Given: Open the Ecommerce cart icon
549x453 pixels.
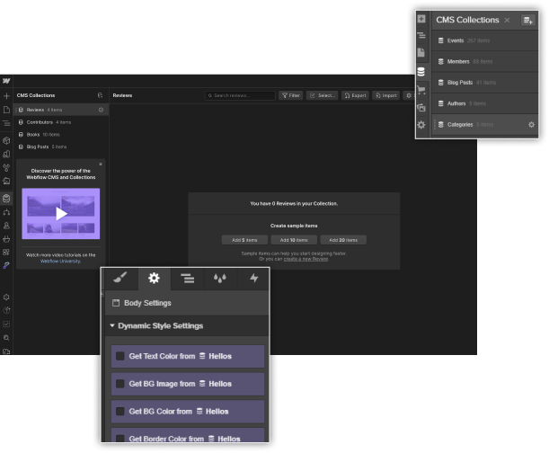Looking at the screenshot, I should click(x=421, y=90).
